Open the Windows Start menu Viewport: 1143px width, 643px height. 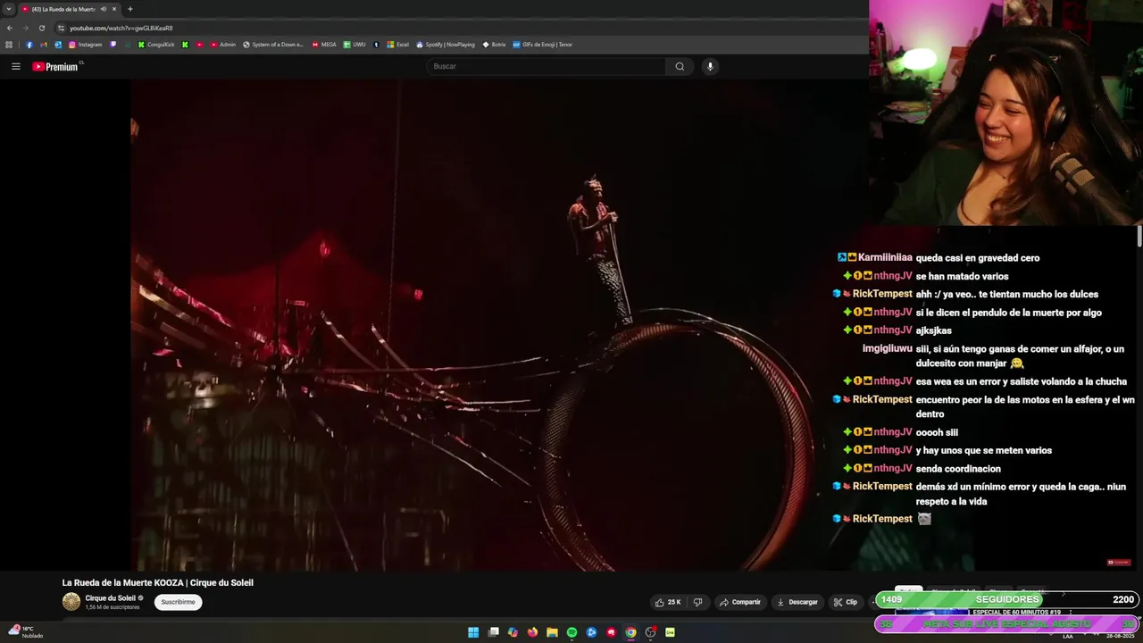pyautogui.click(x=473, y=632)
